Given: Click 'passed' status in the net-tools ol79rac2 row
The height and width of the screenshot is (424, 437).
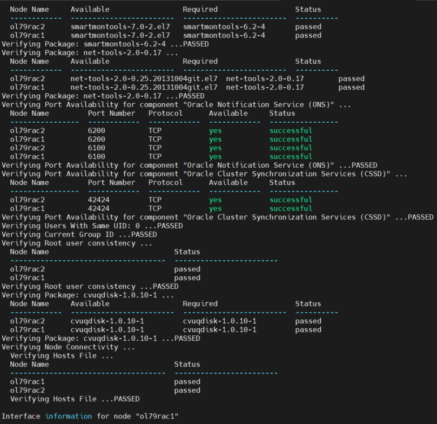Looking at the screenshot, I should click(352, 78).
